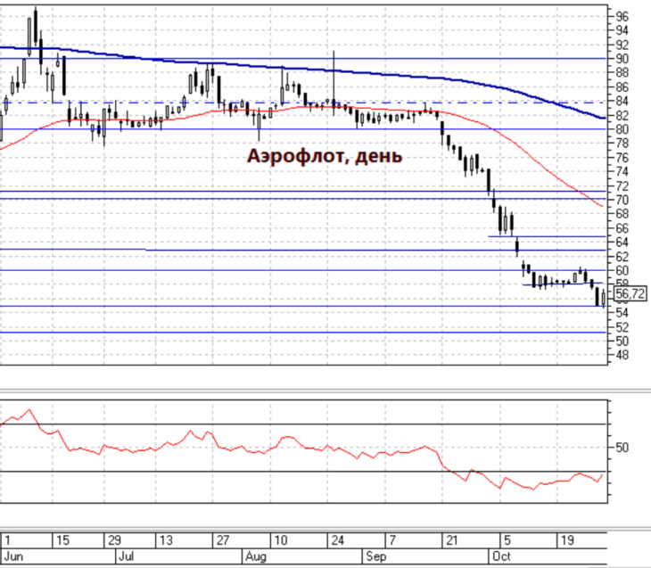Select the Jul month label
Screen dimensions: 651x568
pyautogui.click(x=126, y=556)
